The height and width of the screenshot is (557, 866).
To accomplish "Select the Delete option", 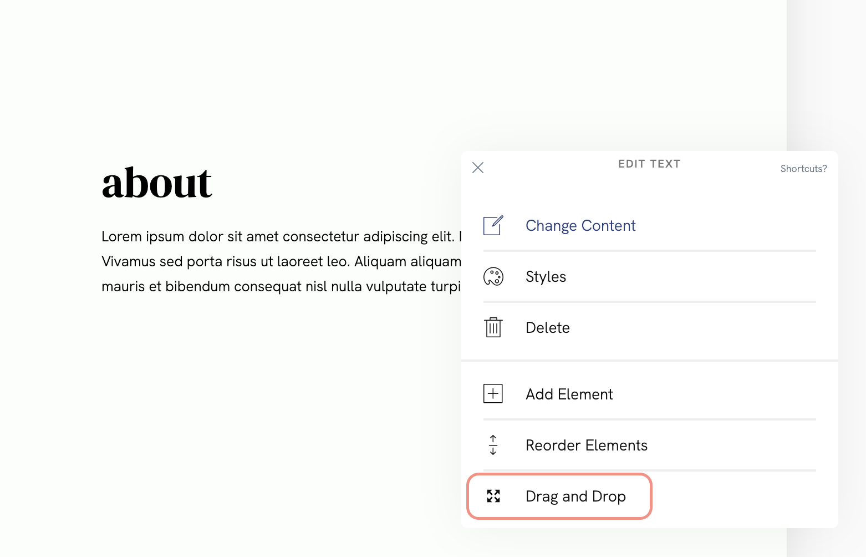I will tap(547, 327).
